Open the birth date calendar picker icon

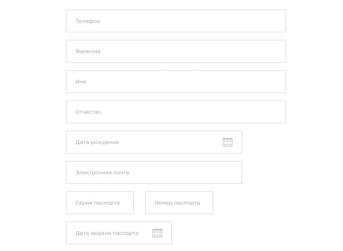(x=228, y=142)
